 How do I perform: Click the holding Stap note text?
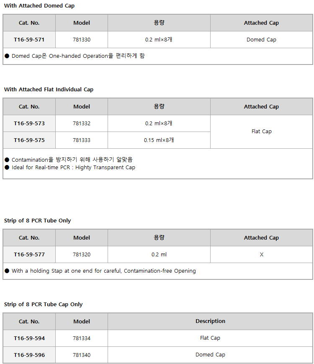pos(104,271)
